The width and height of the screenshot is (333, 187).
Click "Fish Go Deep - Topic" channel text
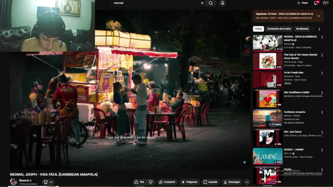click(x=293, y=62)
